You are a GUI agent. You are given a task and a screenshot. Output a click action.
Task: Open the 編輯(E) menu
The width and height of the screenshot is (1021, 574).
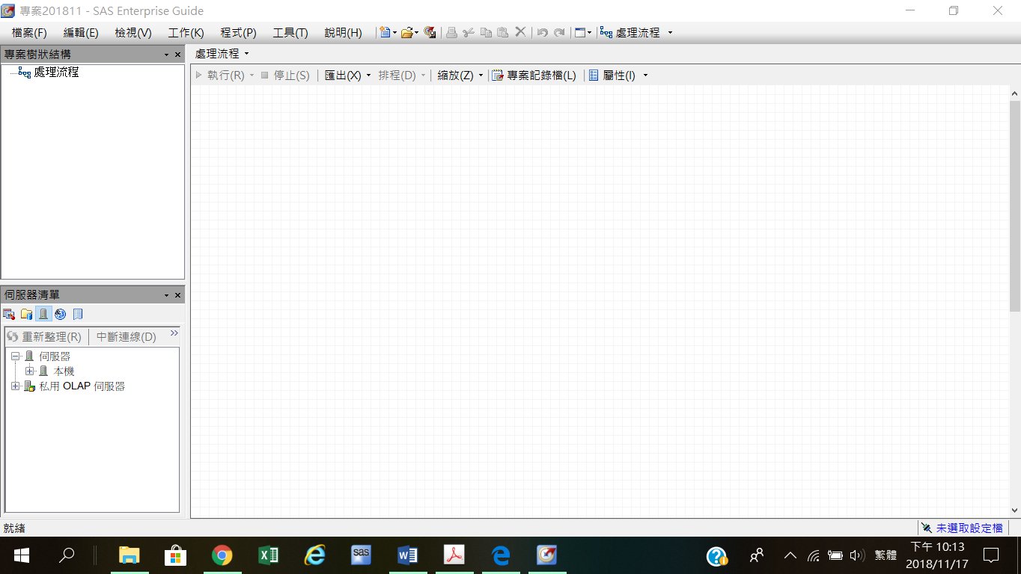point(81,33)
